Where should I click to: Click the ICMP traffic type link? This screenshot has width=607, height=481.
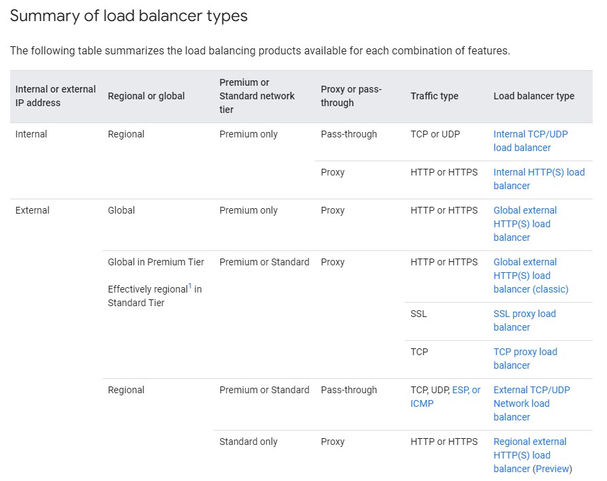point(422,403)
